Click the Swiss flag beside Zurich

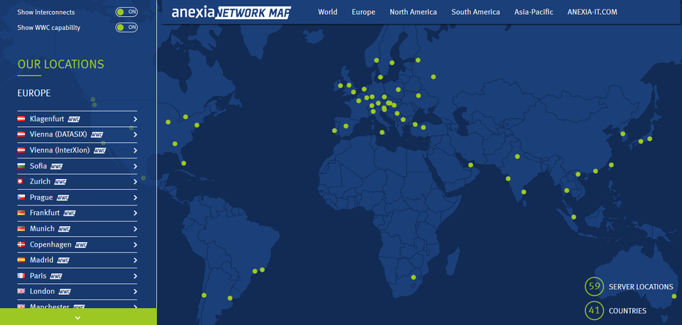[21, 181]
